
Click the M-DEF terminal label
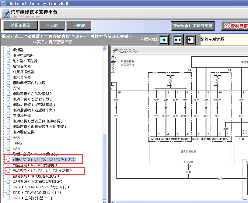click(196, 139)
